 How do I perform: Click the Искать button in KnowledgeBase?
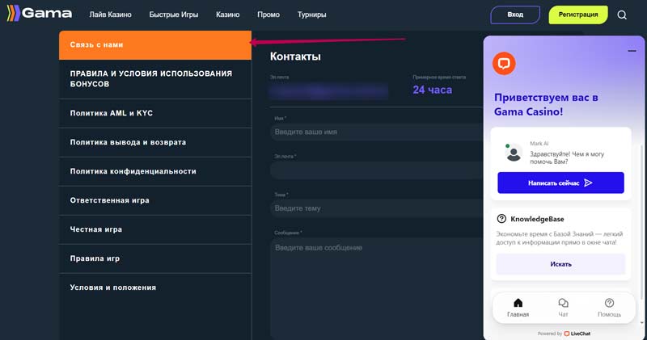tap(560, 264)
